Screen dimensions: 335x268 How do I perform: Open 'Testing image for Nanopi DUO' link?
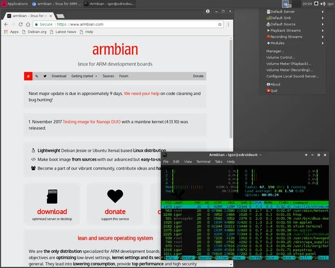click(x=92, y=122)
